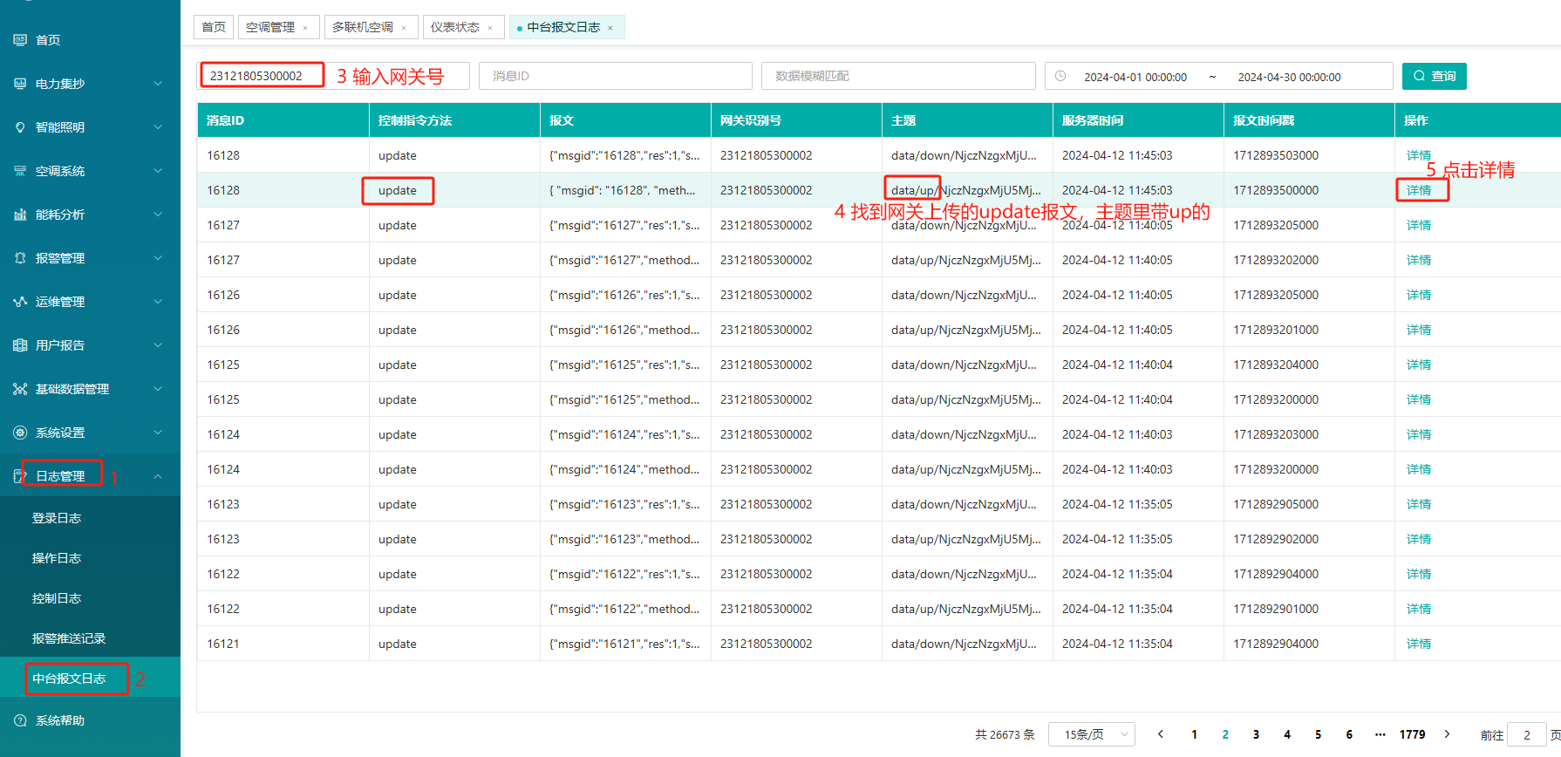Open 操作日志 in the sidebar submenu

57,558
